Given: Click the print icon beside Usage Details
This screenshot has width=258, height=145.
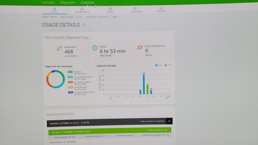Looking at the screenshot, I should click(84, 25).
